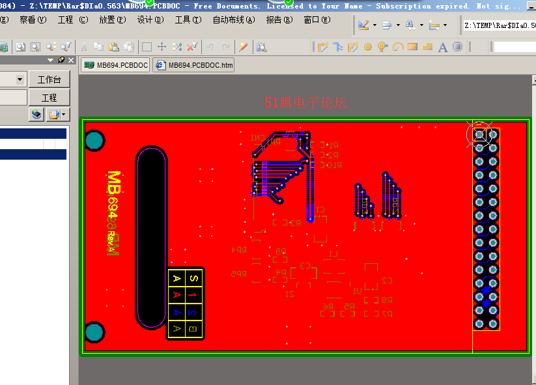
Task: Open the browse components library icon
Action: [x=262, y=47]
